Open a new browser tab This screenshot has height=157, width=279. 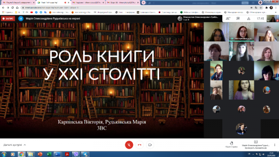pos(143,3)
